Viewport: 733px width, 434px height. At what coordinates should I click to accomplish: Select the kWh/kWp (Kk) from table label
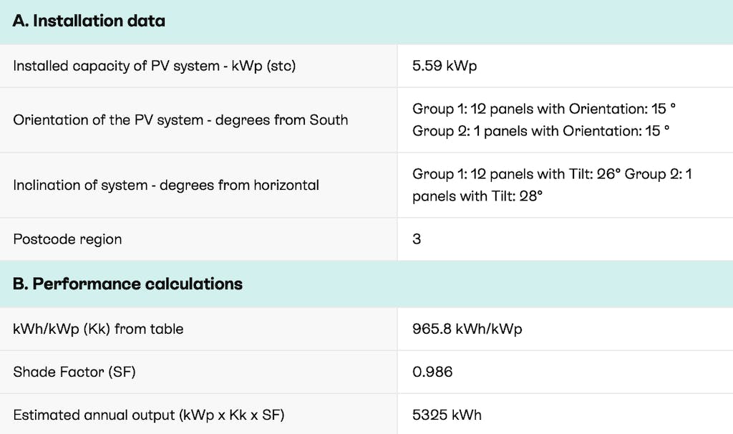(x=98, y=329)
